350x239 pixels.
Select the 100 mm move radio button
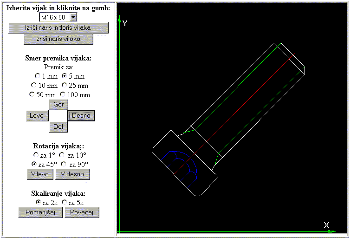coord(63,94)
